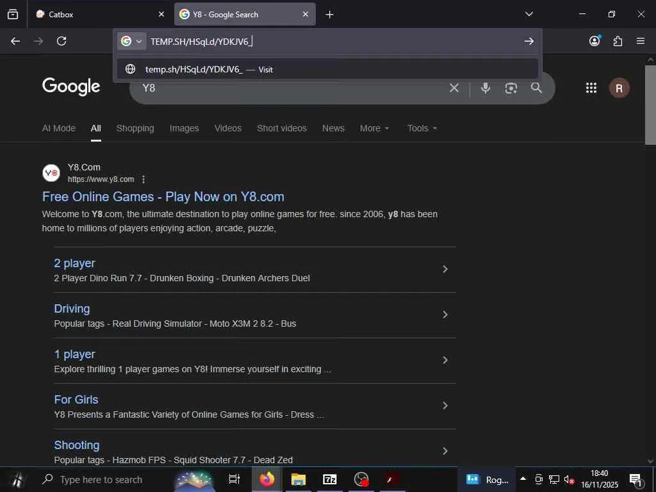
Task: Switch to AI Mode tab
Action: (x=58, y=128)
